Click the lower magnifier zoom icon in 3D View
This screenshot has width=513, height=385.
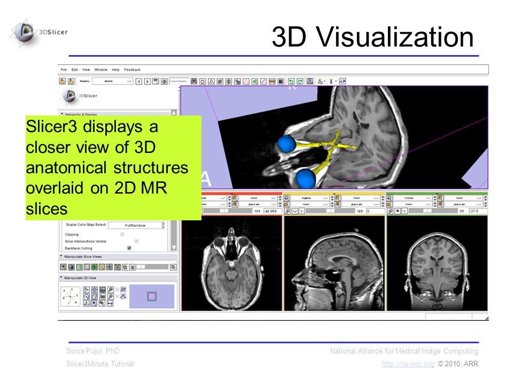pos(111,297)
